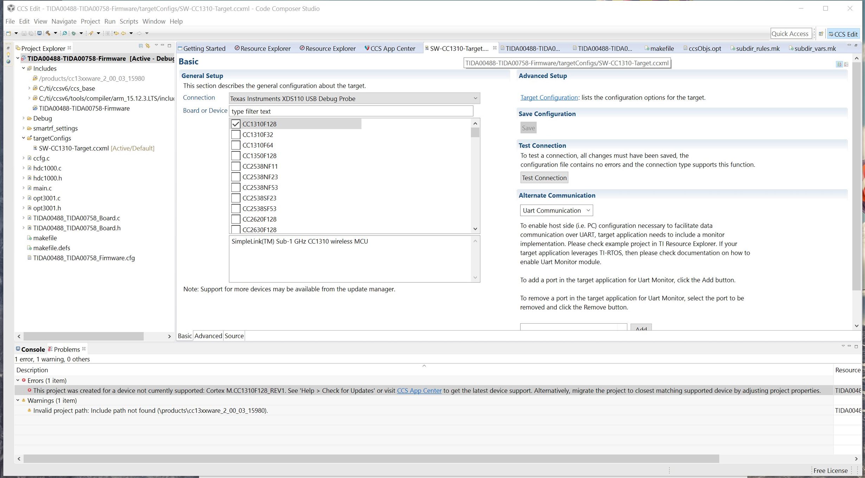Viewport: 865px width, 478px height.
Task: Click the Open Perspective icon beside CCS Edit
Action: tap(821, 34)
